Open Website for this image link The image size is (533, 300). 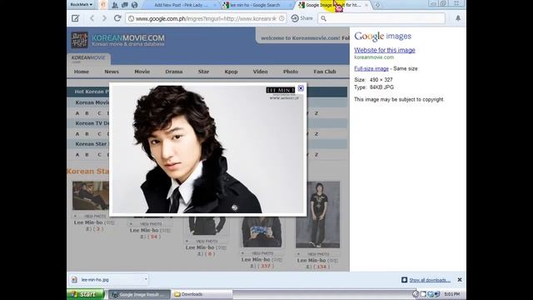tap(385, 50)
